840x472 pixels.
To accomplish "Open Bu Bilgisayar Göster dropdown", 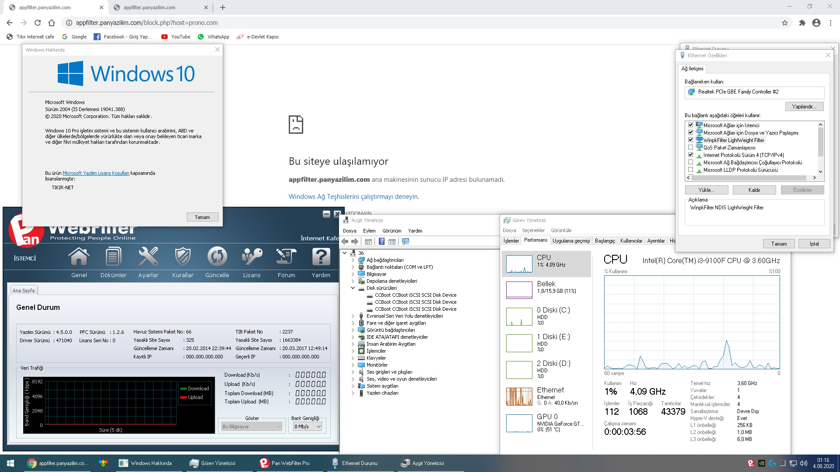I will [x=252, y=427].
